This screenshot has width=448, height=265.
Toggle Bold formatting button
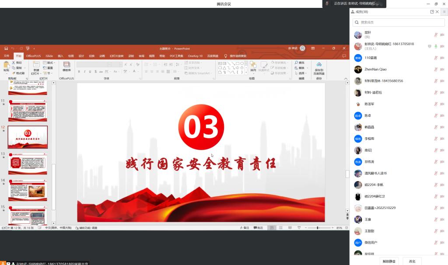[79, 71]
